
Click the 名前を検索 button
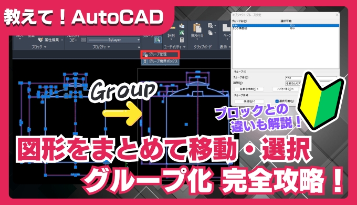coord(249,89)
